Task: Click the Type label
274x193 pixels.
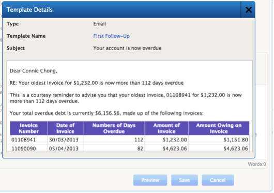Action: click(12, 24)
